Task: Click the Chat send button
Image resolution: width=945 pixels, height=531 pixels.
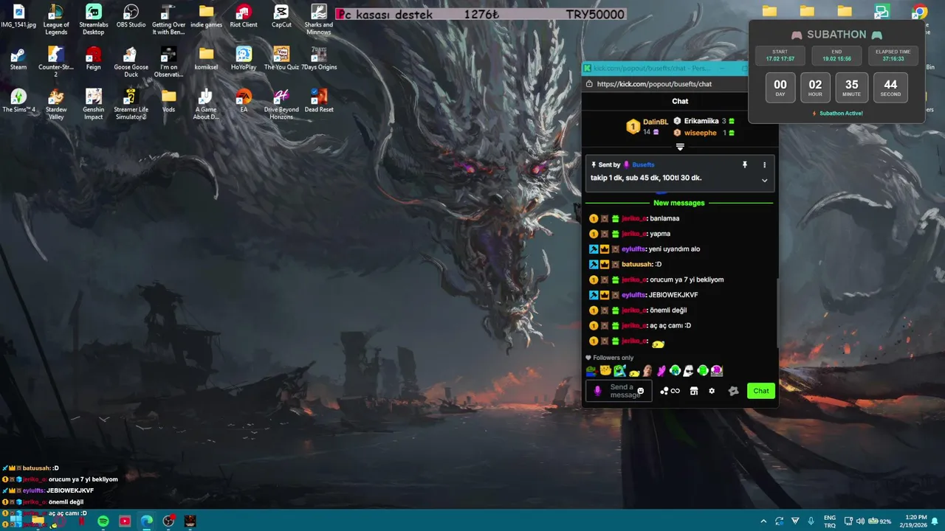Action: click(x=761, y=391)
